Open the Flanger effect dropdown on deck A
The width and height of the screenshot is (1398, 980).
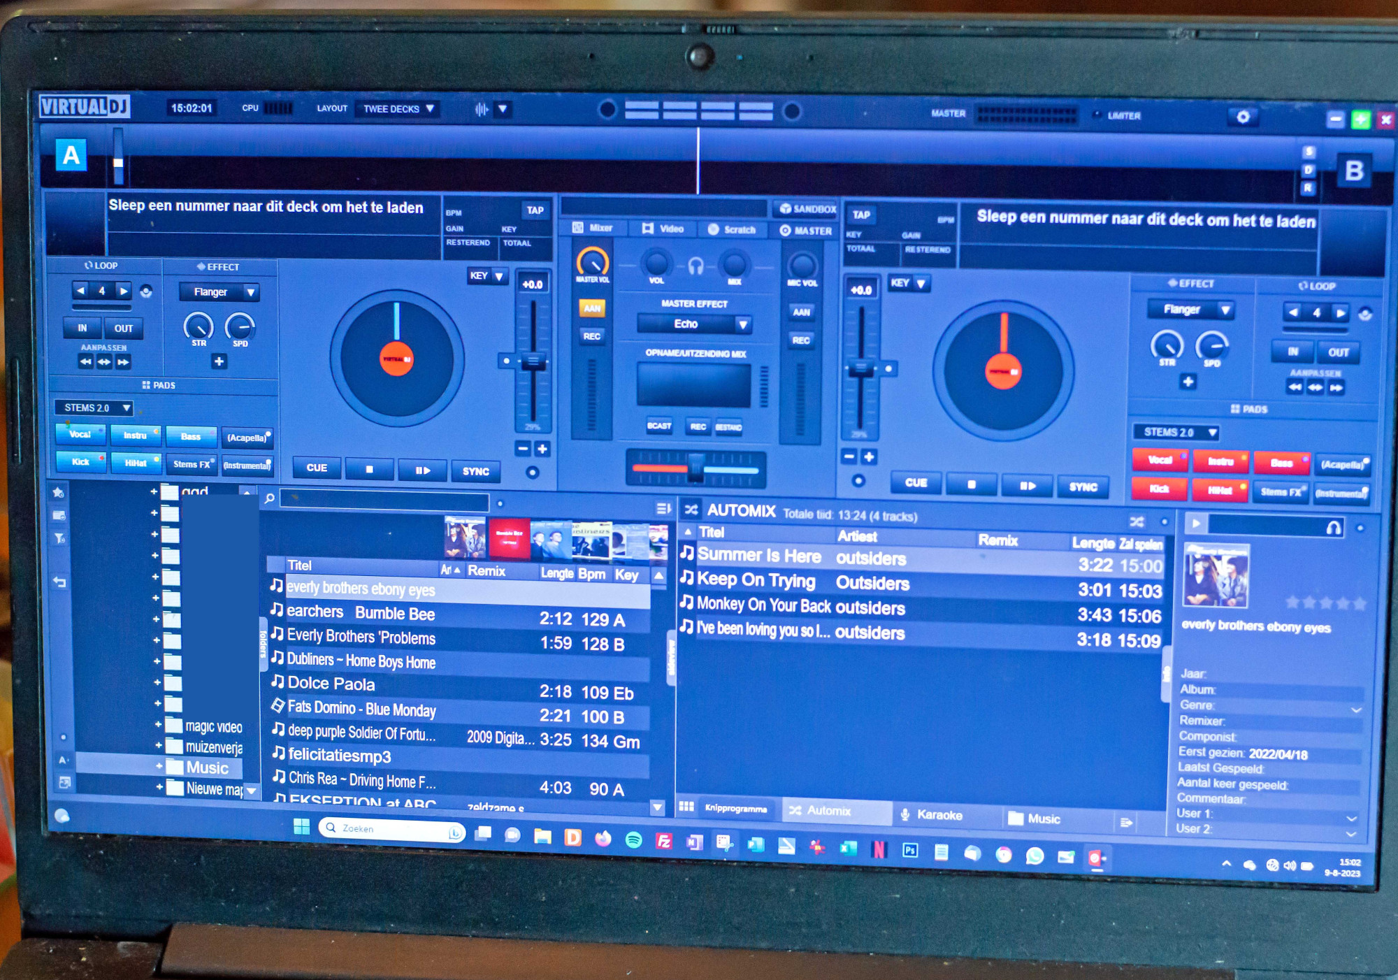pos(250,292)
